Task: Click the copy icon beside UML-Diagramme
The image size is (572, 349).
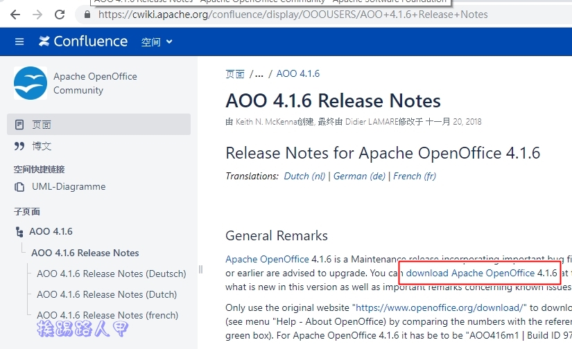Action: coord(19,187)
